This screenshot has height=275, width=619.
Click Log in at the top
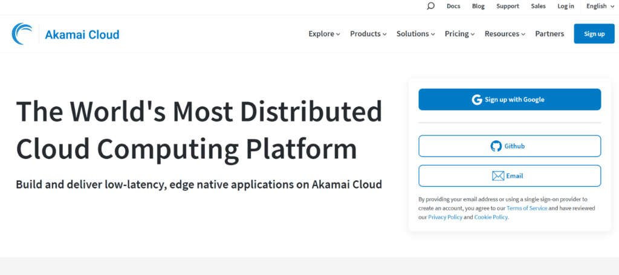[x=566, y=6]
